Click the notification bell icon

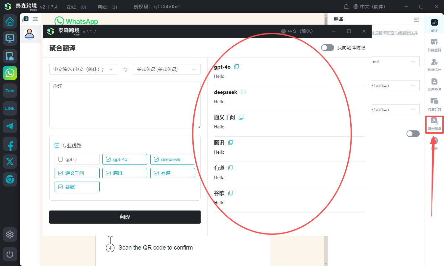(346, 7)
